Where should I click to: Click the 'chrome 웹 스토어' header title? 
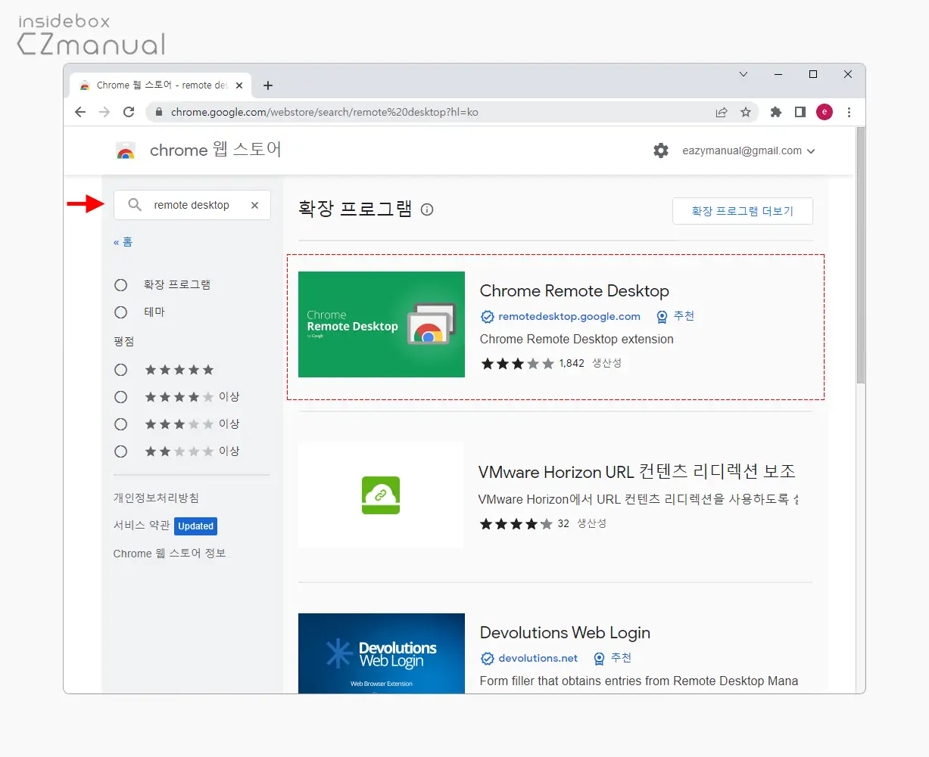pos(216,150)
